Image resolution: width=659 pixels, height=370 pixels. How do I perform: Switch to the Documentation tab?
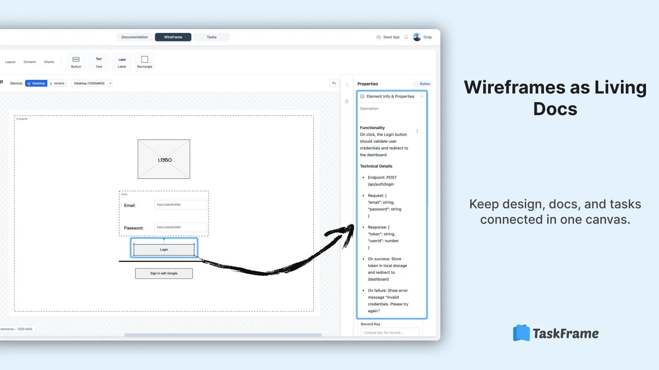(135, 37)
